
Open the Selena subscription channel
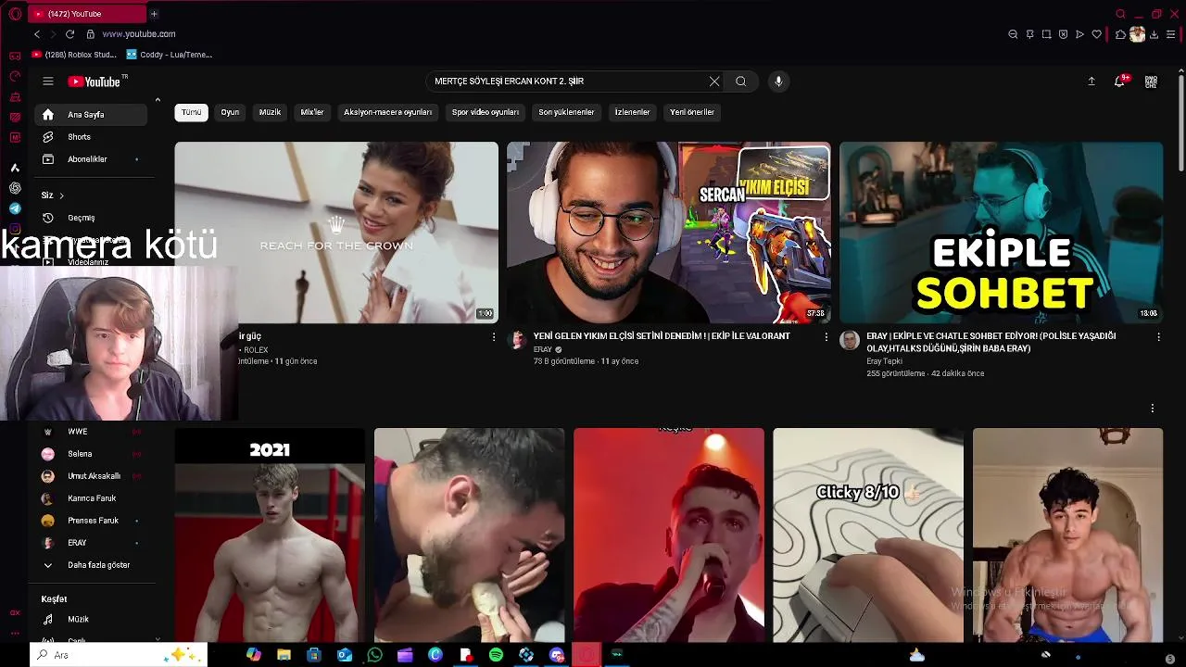[x=91, y=454]
